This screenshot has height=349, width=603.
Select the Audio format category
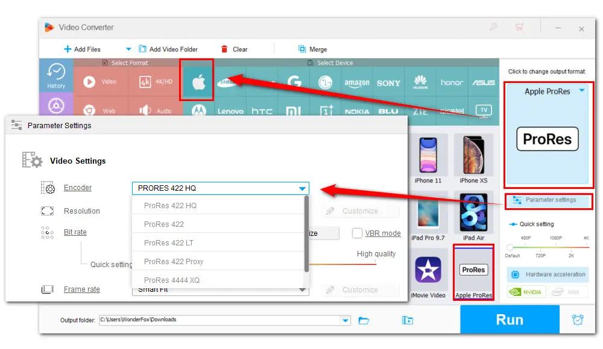click(156, 111)
